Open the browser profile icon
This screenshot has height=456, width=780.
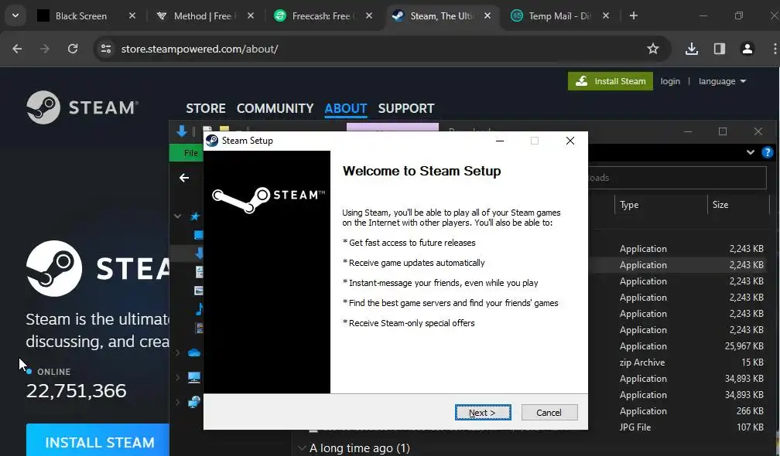[747, 49]
